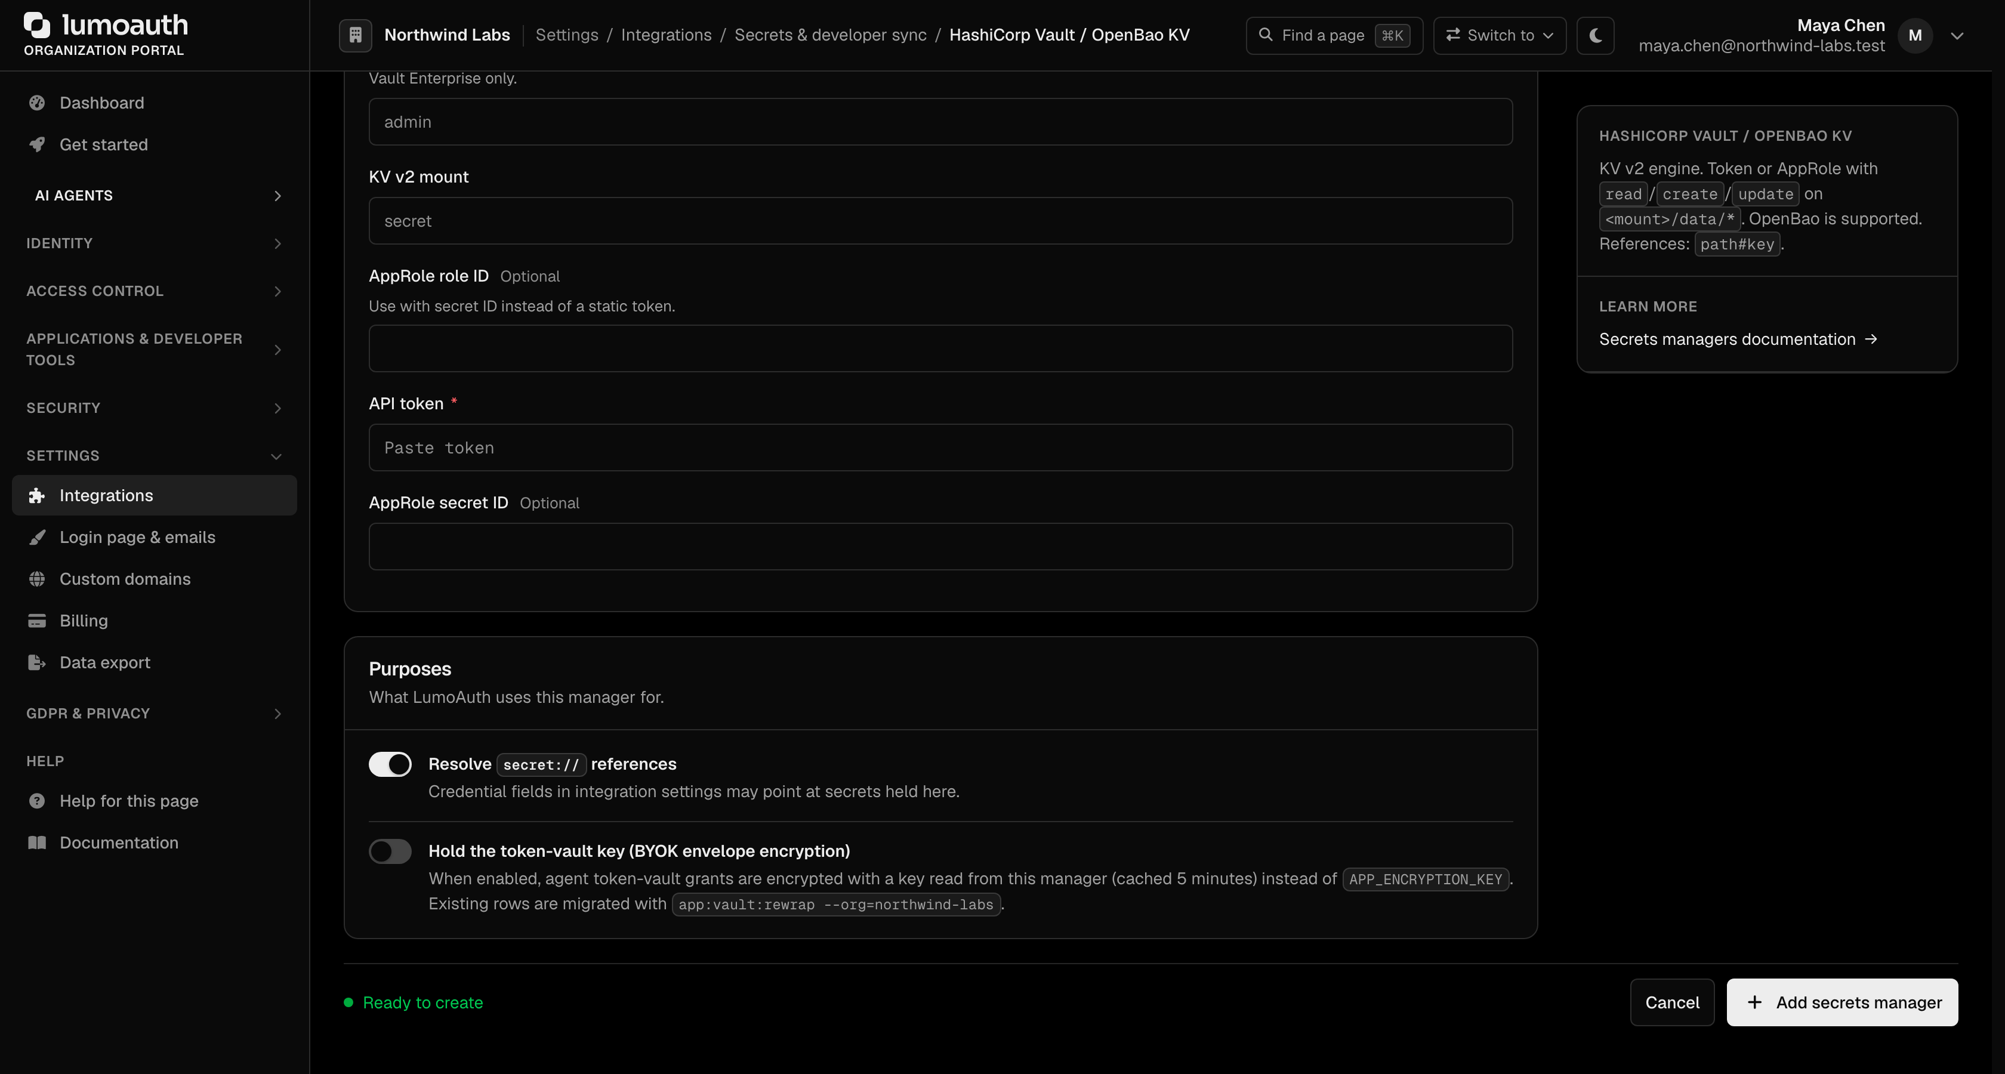Expand the Security sidebar section

154,408
